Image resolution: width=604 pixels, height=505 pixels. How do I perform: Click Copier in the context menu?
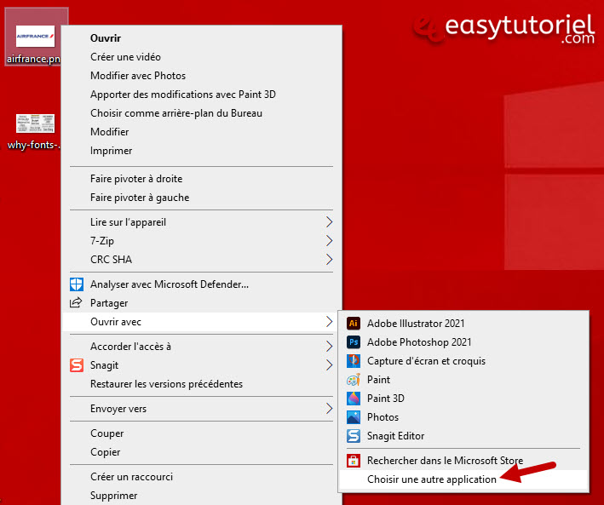tap(201, 452)
